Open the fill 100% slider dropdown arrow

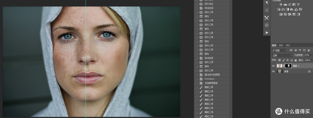click(x=312, y=60)
